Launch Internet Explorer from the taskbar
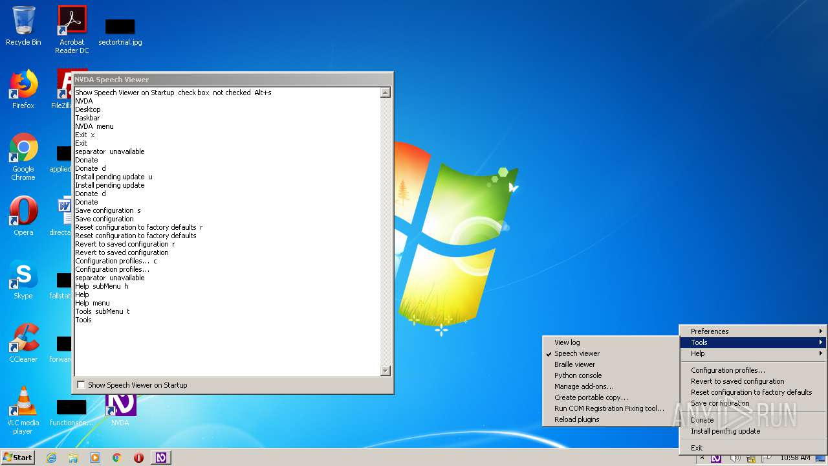The width and height of the screenshot is (828, 466). pyautogui.click(x=51, y=458)
